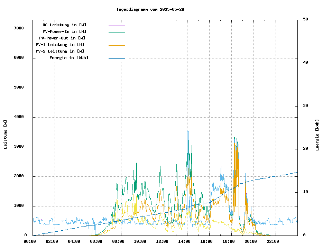
Task: Click the purple AC Leistung legend line
Action: (117, 26)
